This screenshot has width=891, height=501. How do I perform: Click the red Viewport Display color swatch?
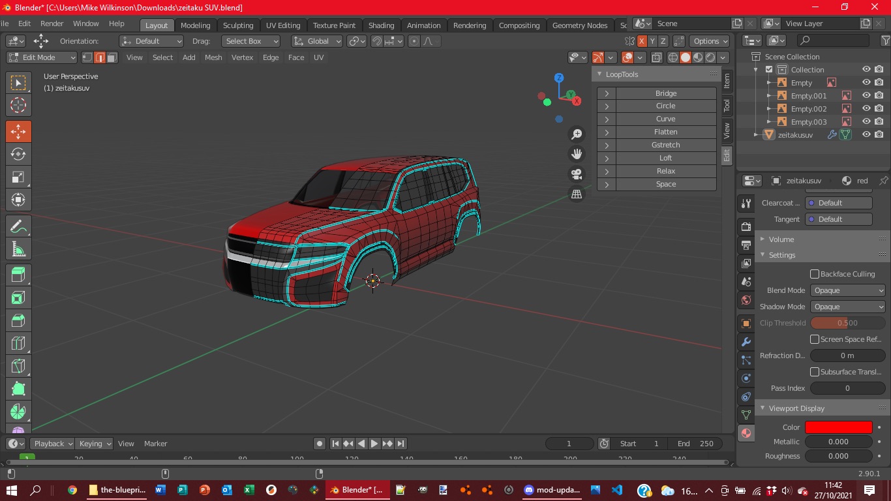tap(838, 427)
